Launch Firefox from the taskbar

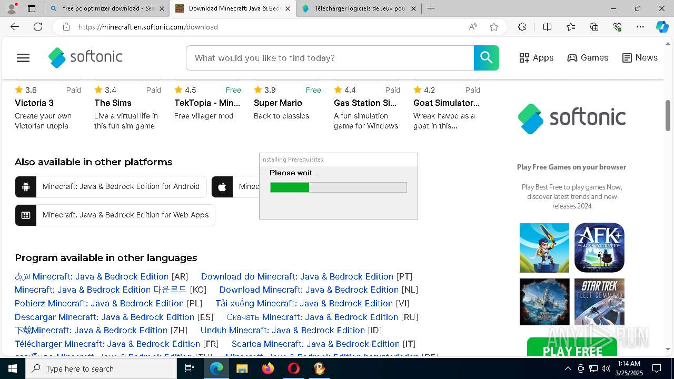[268, 368]
